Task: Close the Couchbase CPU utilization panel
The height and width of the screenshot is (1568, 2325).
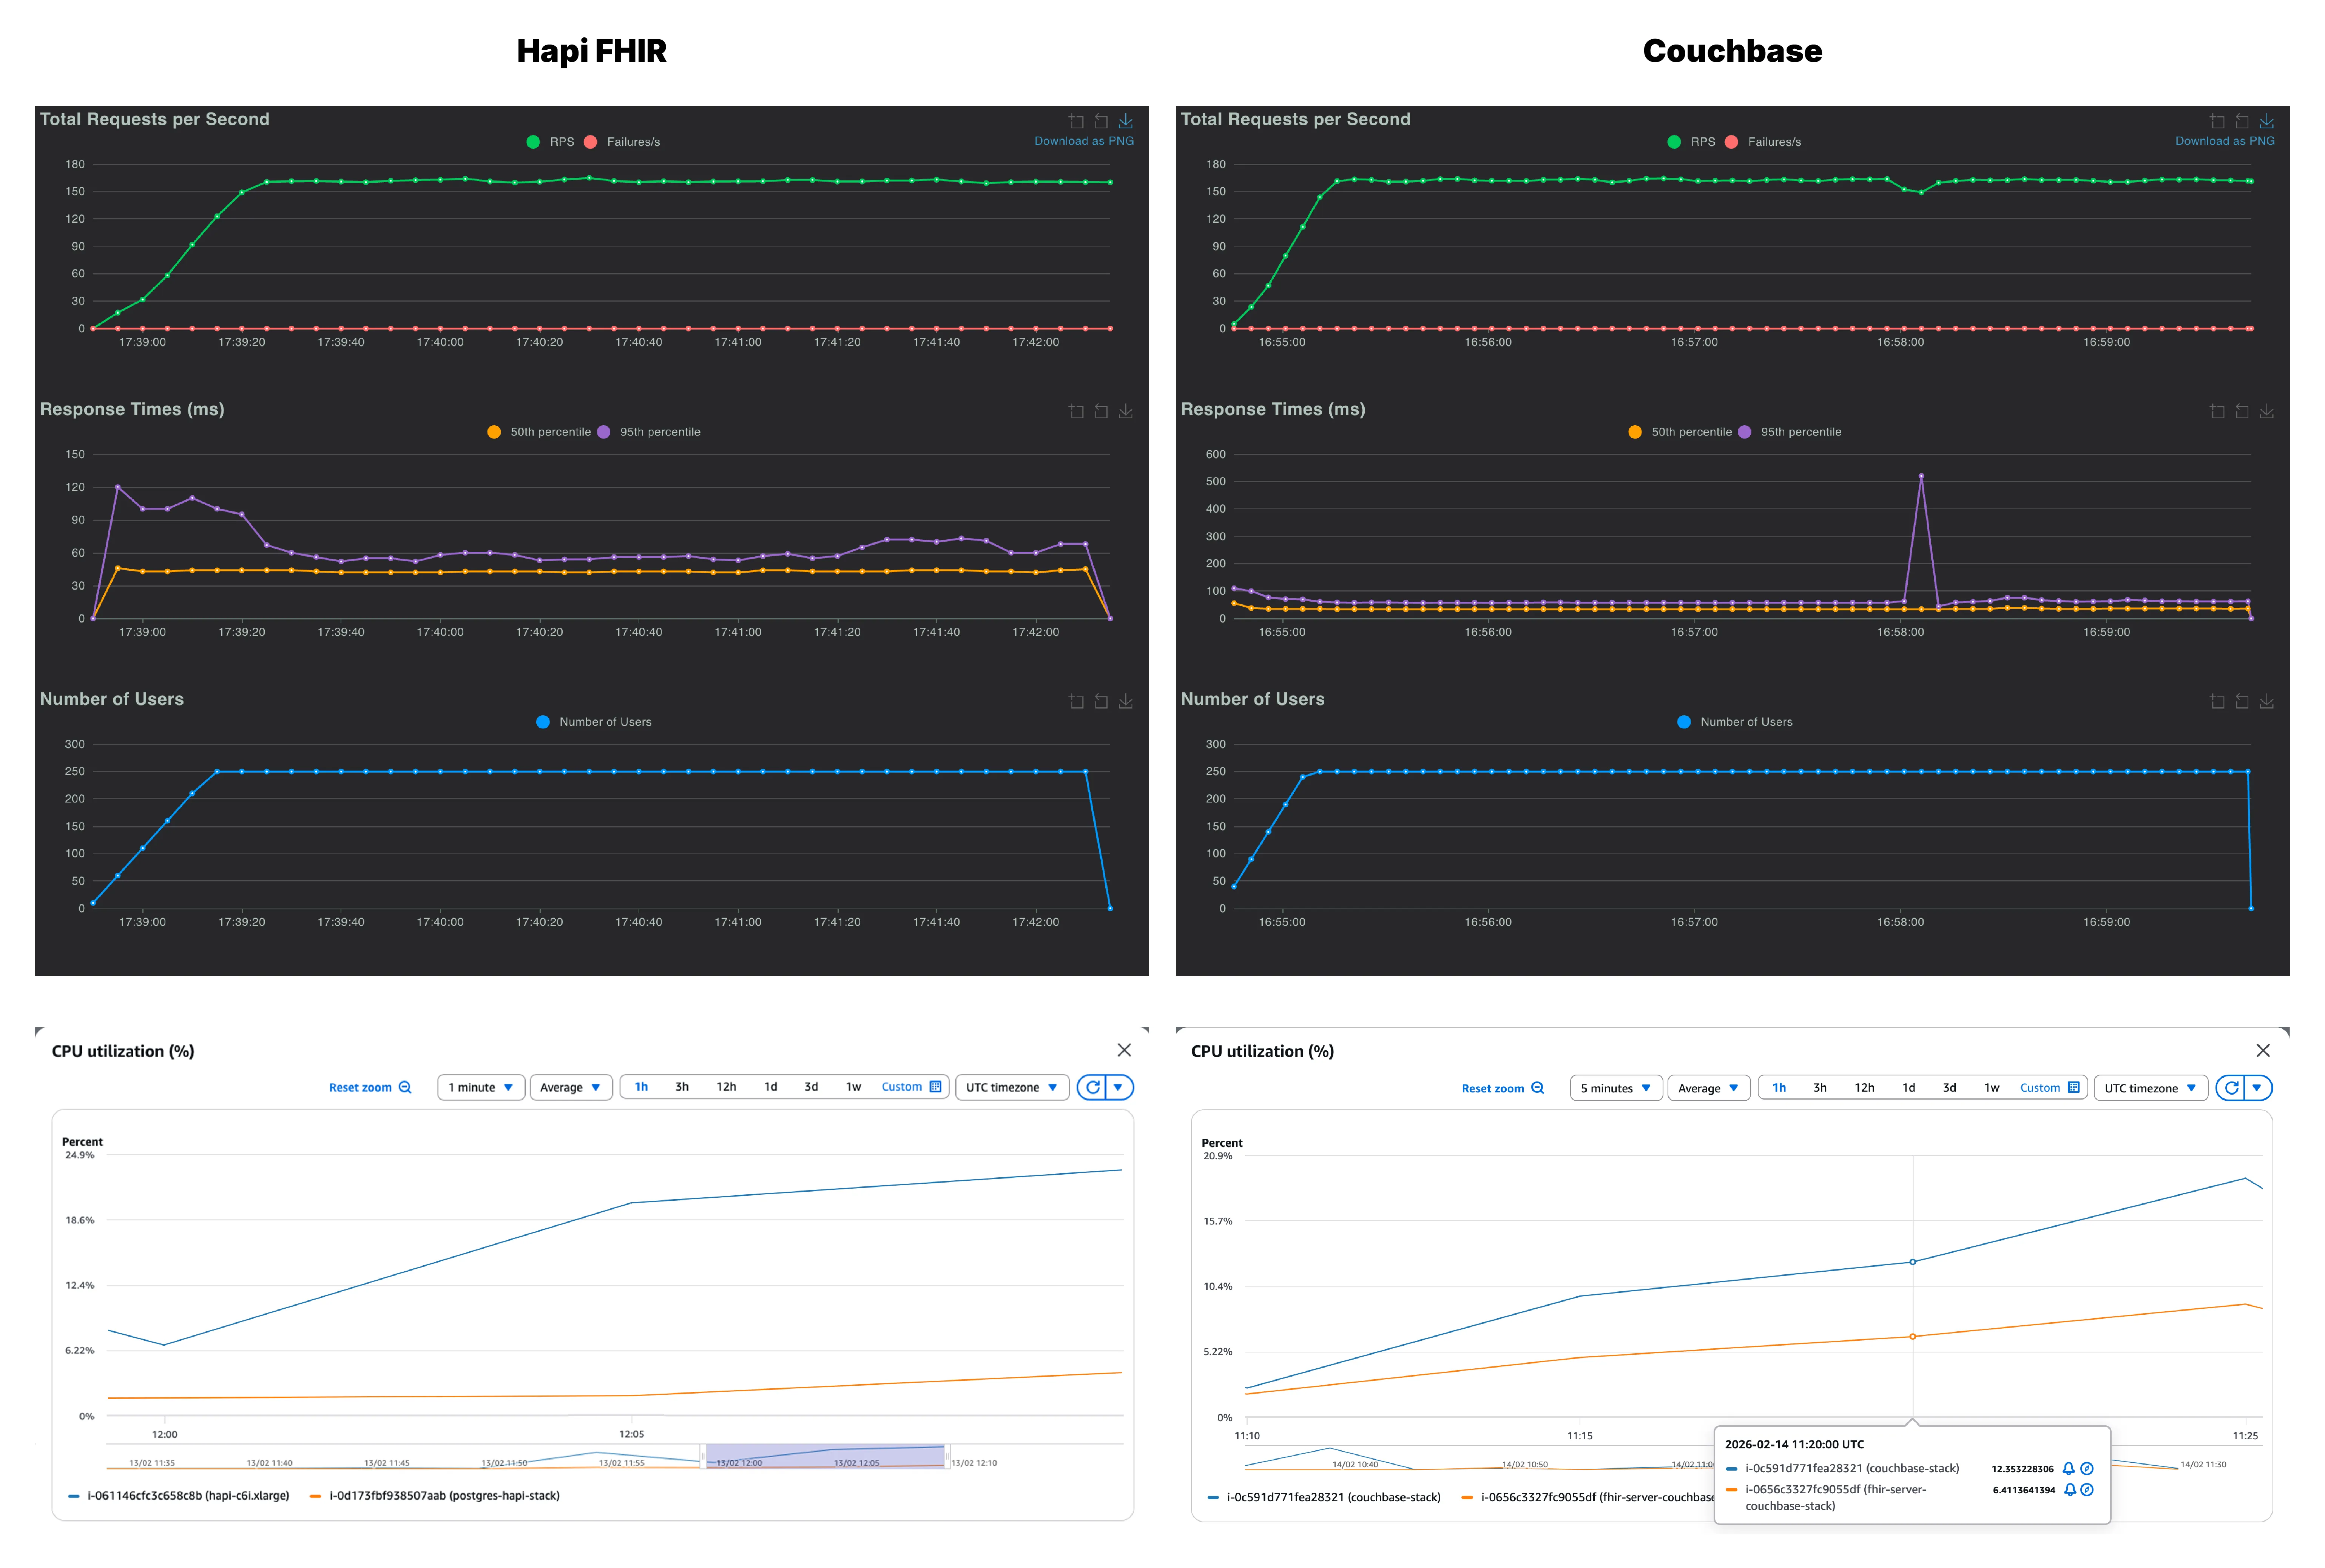Action: point(2263,1050)
